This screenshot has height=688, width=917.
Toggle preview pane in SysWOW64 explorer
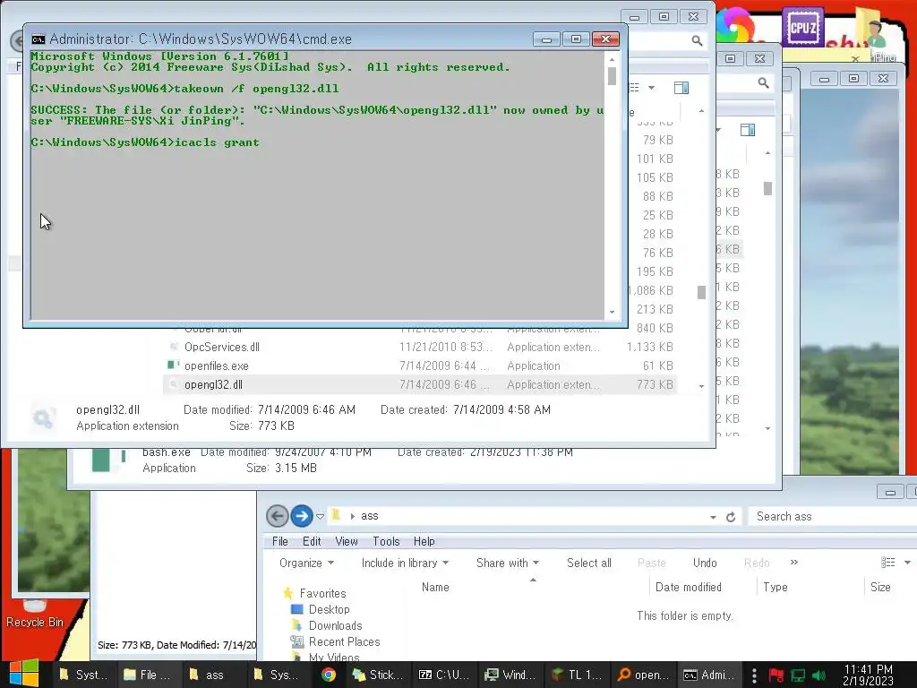681,88
